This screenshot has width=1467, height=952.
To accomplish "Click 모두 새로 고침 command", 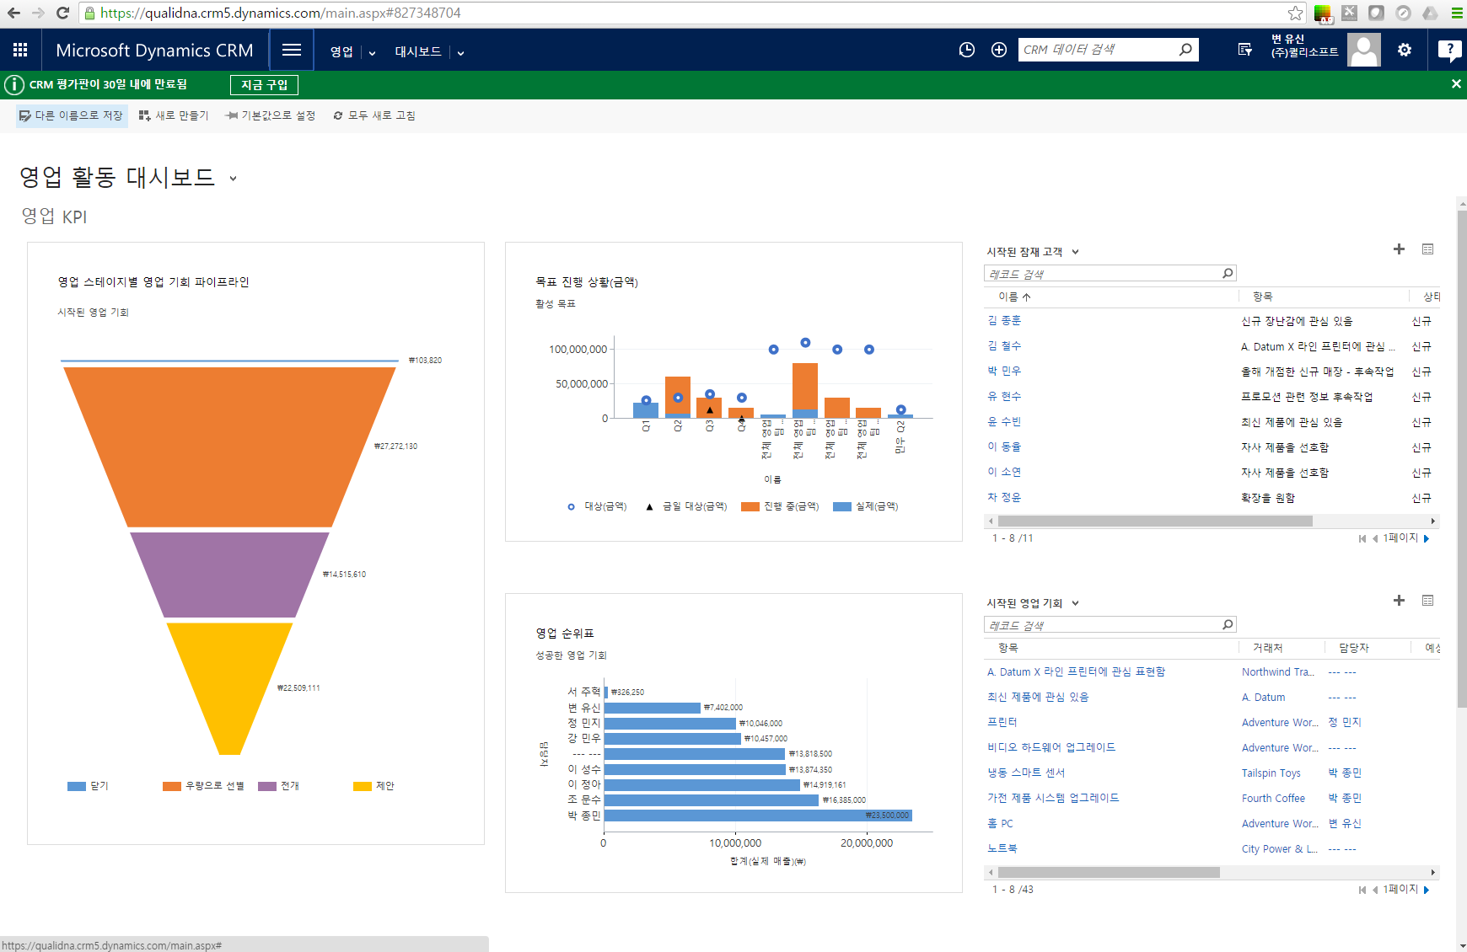I will click(x=374, y=115).
